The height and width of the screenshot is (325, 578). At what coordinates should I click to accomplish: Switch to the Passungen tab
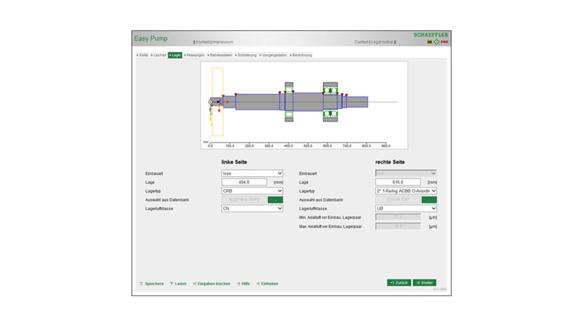195,55
